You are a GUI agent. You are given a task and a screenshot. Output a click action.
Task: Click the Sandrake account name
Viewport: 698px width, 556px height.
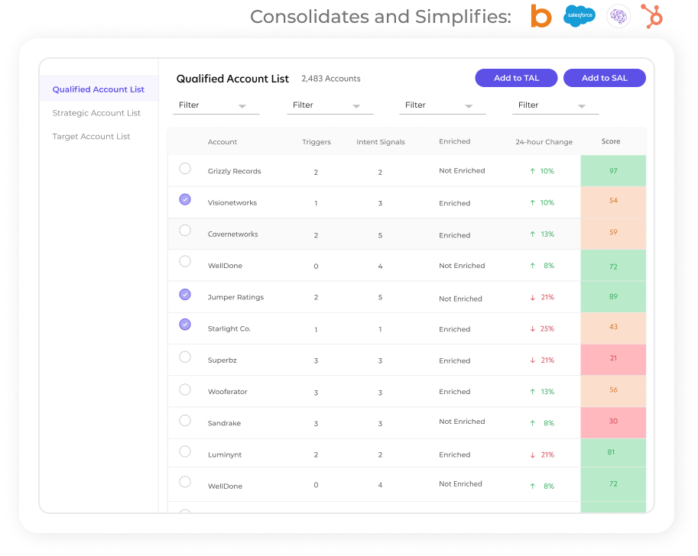tap(224, 423)
